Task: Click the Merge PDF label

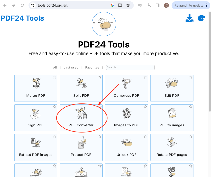Action: click(x=36, y=96)
